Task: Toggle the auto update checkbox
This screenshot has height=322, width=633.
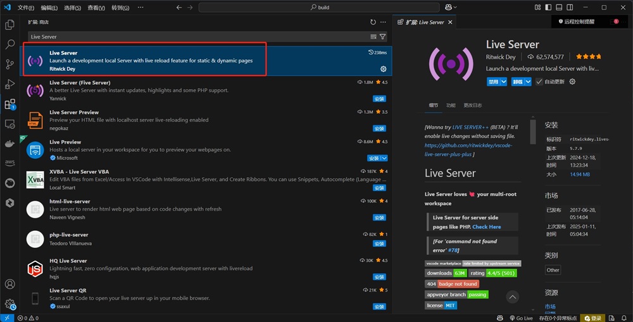Action: coord(539,82)
